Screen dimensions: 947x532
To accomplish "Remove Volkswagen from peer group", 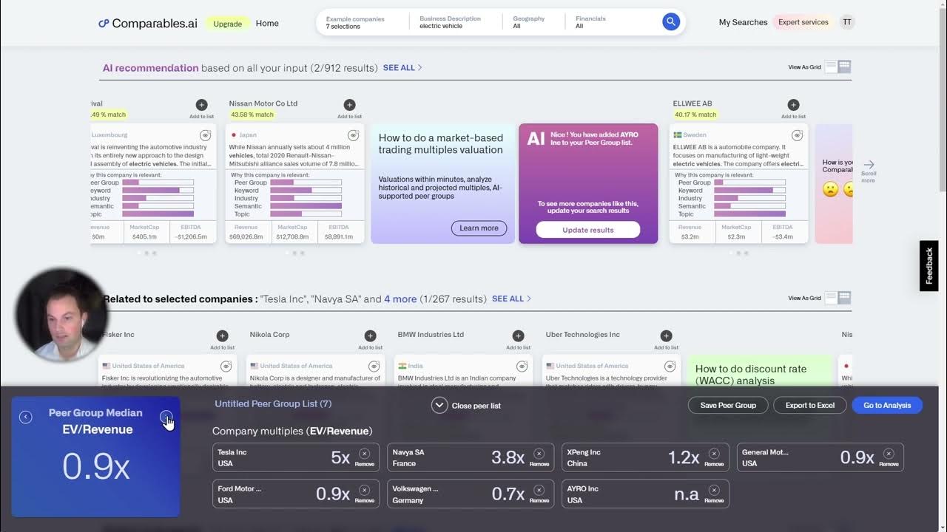I will (539, 490).
